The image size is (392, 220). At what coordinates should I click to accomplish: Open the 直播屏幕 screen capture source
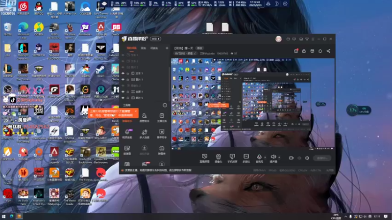point(204,158)
